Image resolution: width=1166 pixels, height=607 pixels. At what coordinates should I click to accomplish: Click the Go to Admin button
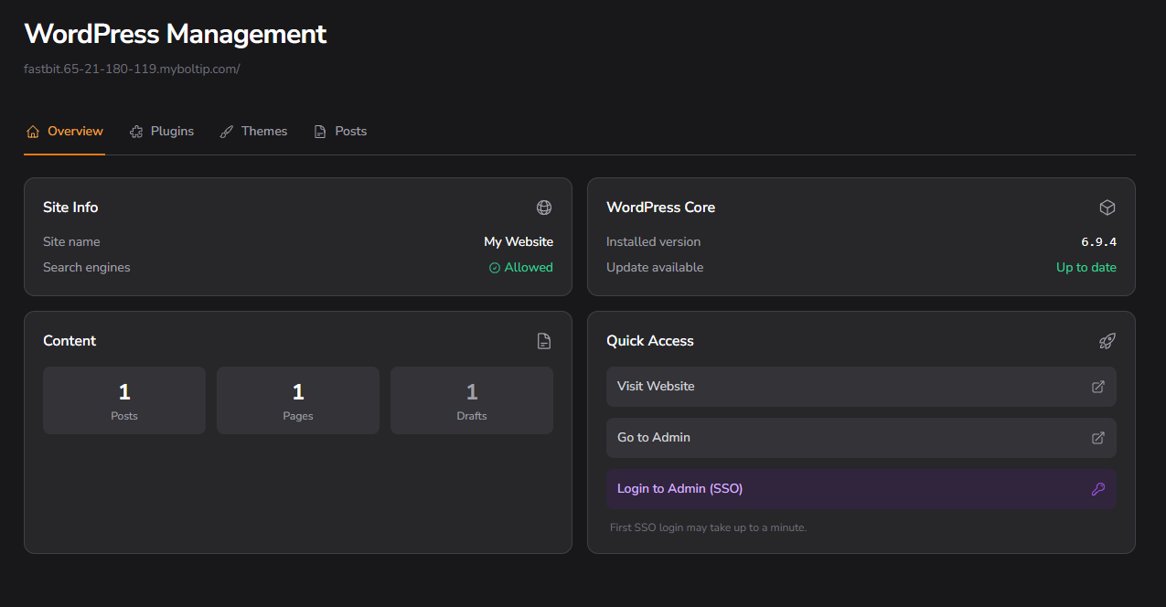coord(861,438)
